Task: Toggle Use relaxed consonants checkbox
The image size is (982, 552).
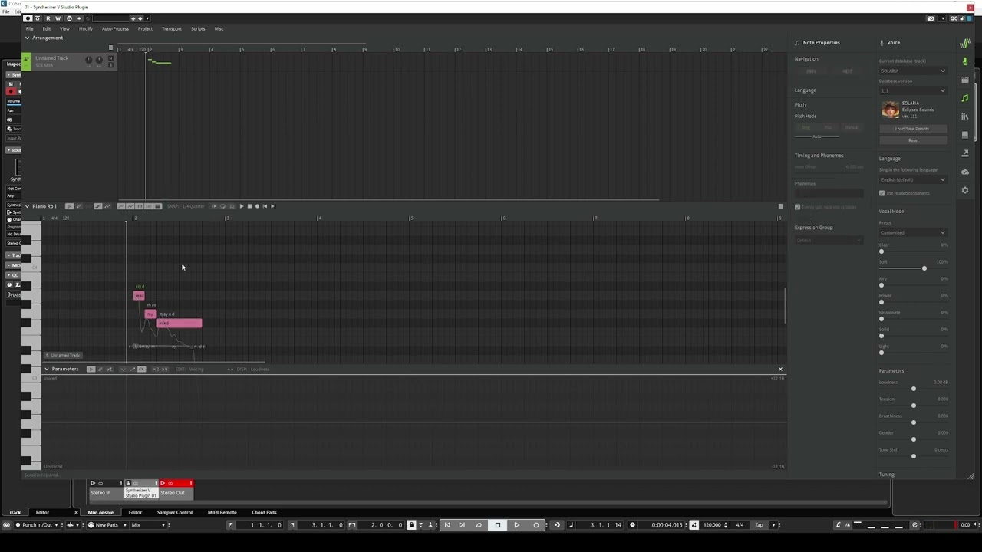Action: (x=881, y=193)
